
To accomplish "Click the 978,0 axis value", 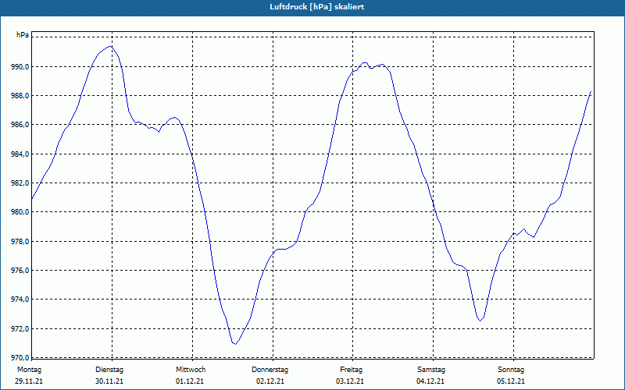I will coord(20,242).
